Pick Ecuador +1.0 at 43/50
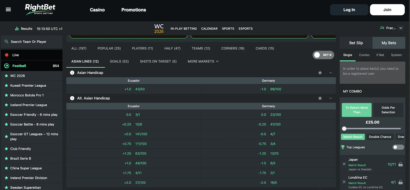Viewport: 410px width, 190px height. click(134, 89)
